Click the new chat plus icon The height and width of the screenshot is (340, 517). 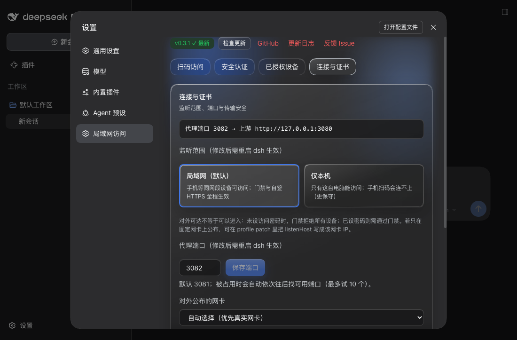click(x=55, y=42)
